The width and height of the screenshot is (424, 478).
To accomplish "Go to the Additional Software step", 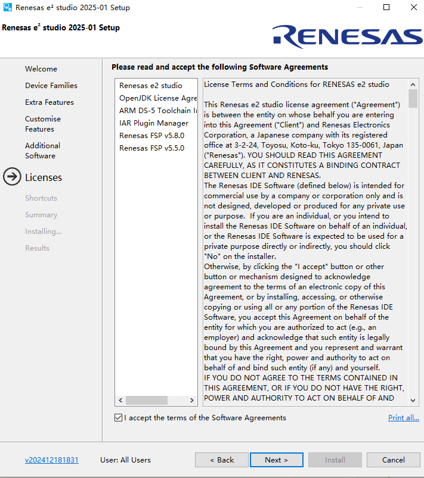I will click(42, 151).
